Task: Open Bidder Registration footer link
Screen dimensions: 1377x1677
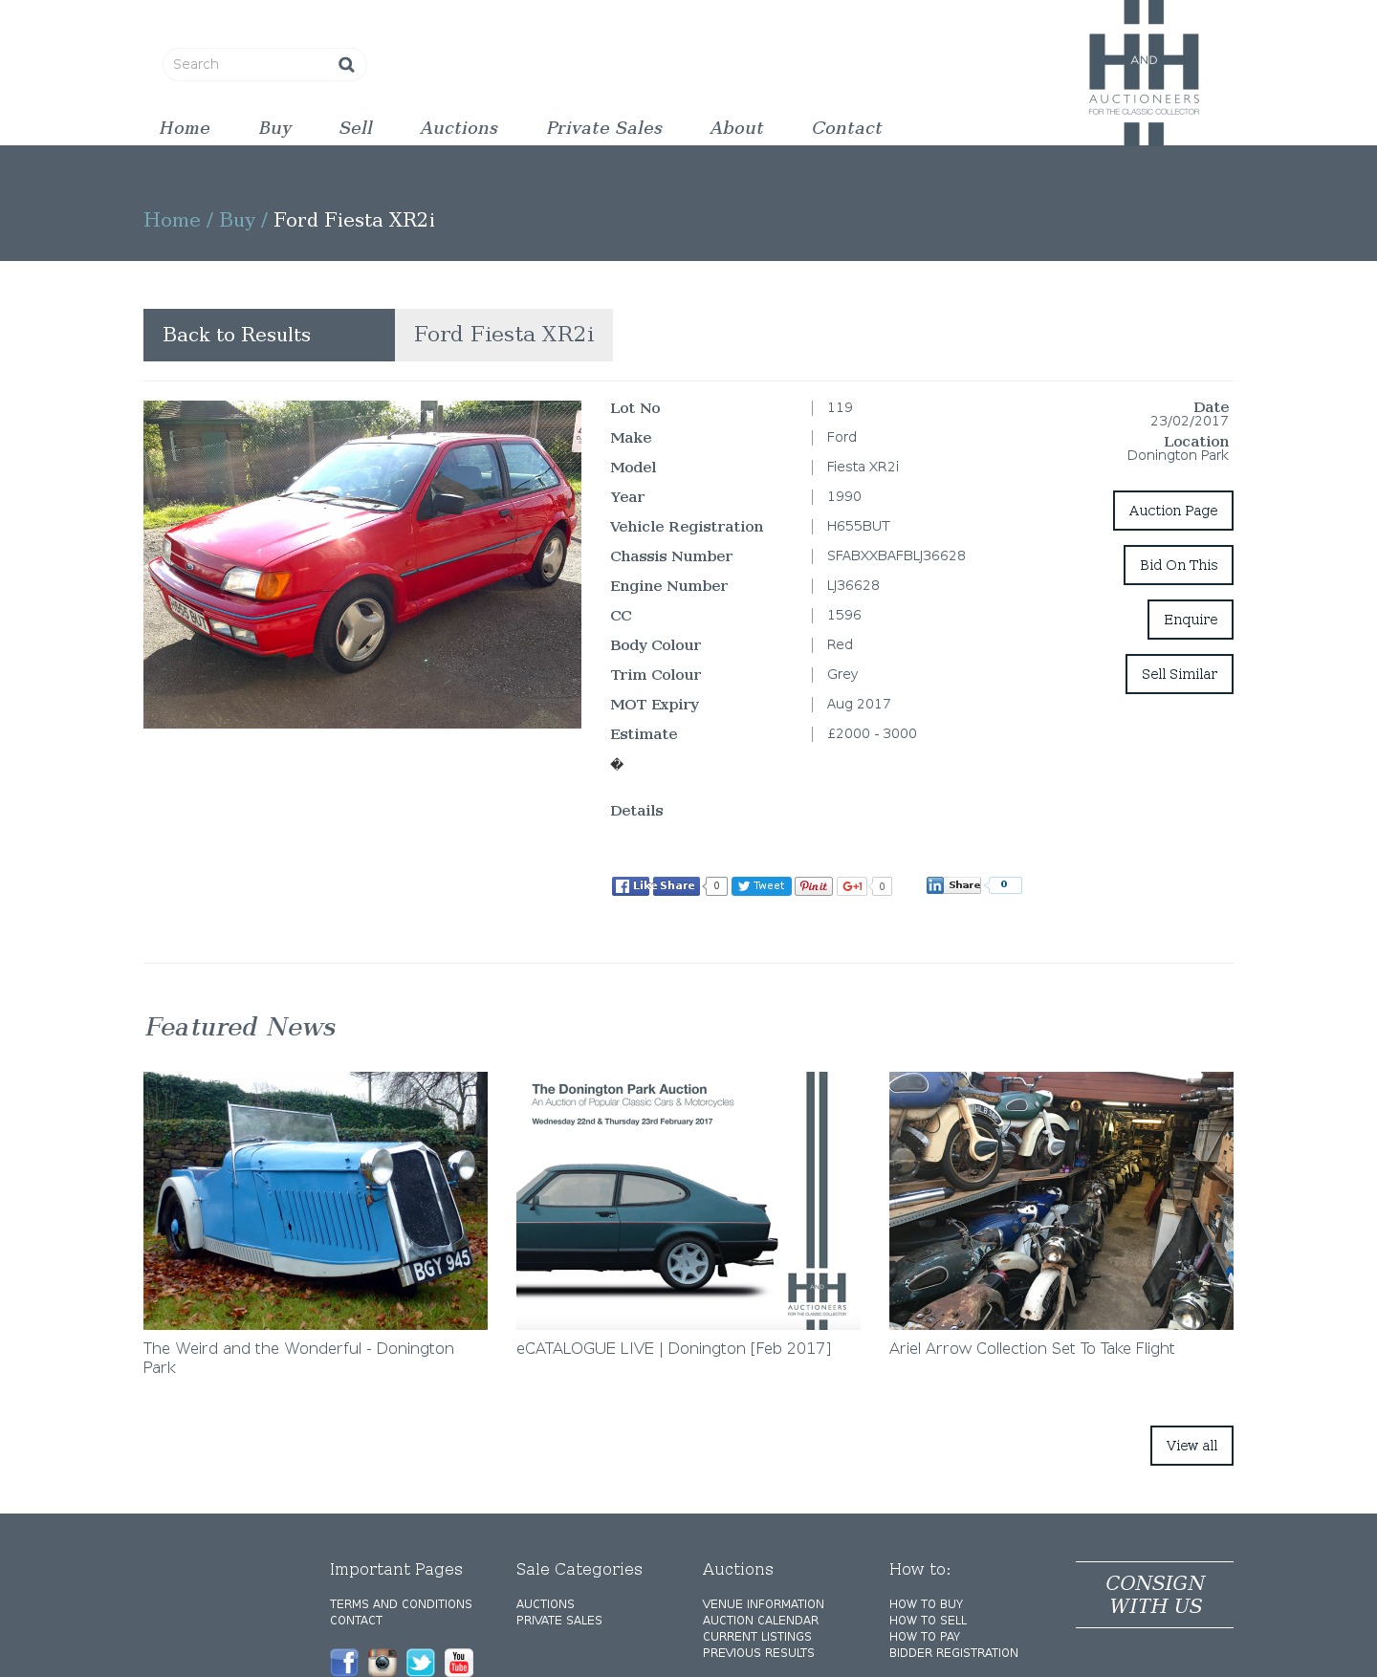Action: [953, 1653]
